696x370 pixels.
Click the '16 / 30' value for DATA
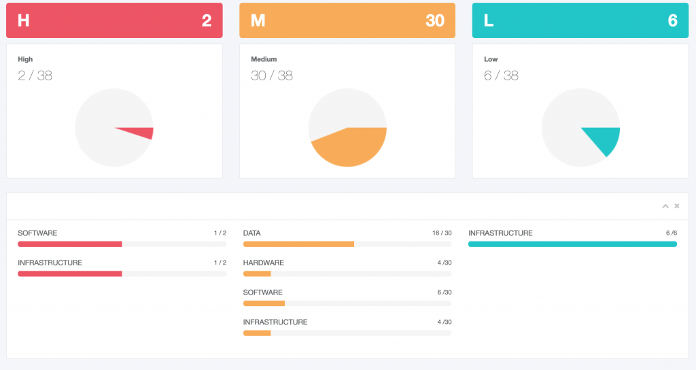click(x=442, y=233)
